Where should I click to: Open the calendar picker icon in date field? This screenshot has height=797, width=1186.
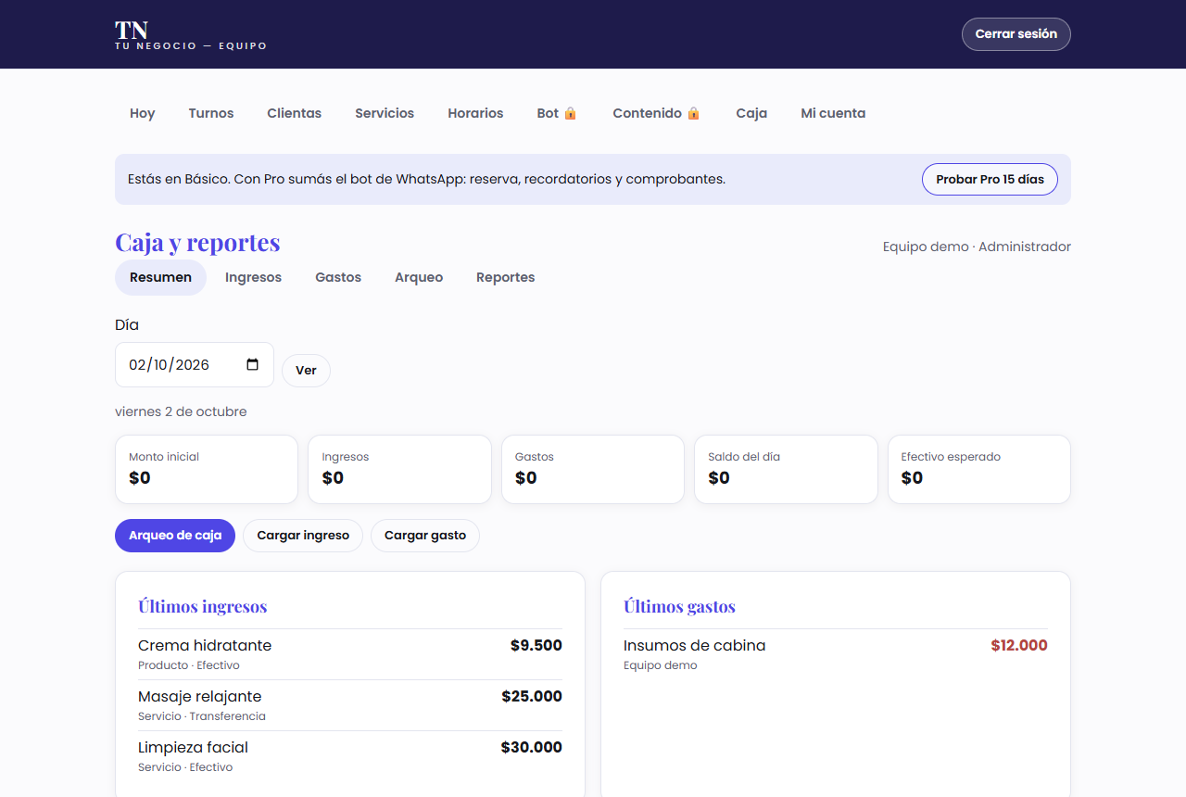[x=253, y=364]
